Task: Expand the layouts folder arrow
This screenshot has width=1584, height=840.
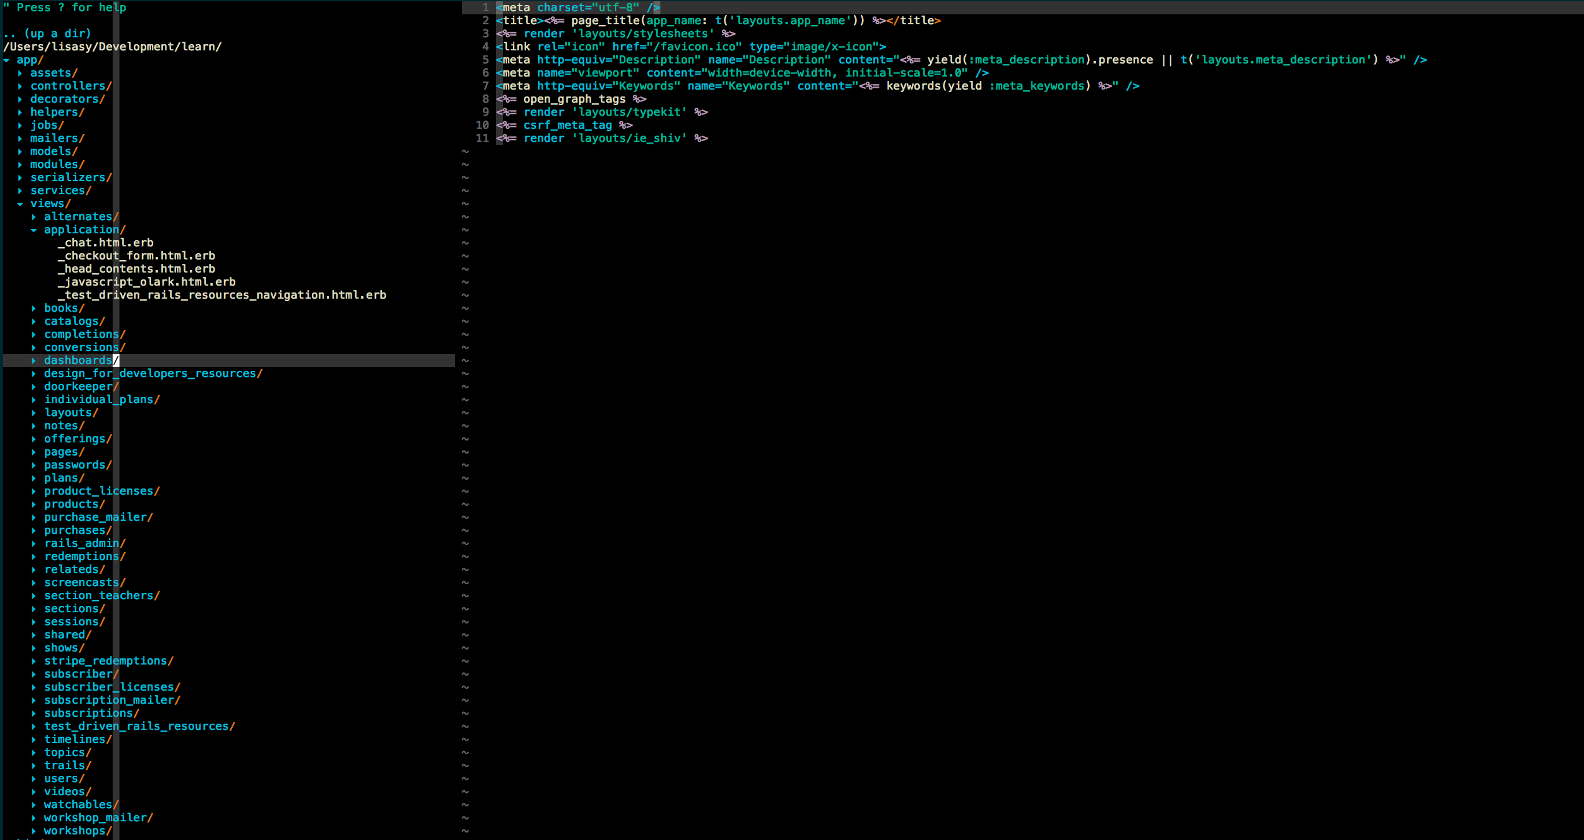Action: [34, 413]
